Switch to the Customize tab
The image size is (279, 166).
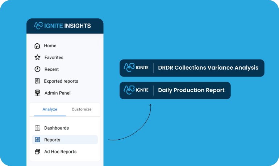point(82,109)
